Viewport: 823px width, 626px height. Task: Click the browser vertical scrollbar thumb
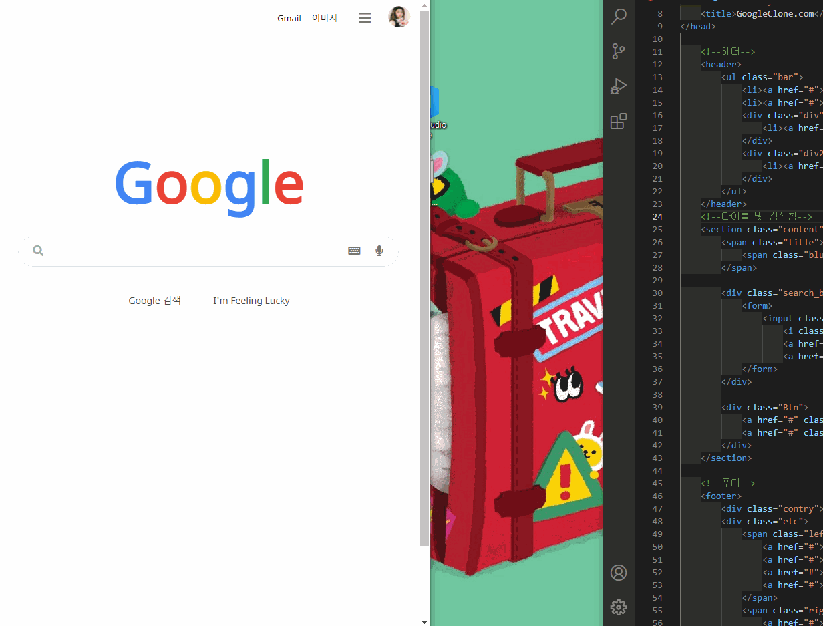point(424,278)
